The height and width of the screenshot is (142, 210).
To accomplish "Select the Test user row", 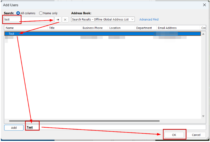I will coord(60,34).
